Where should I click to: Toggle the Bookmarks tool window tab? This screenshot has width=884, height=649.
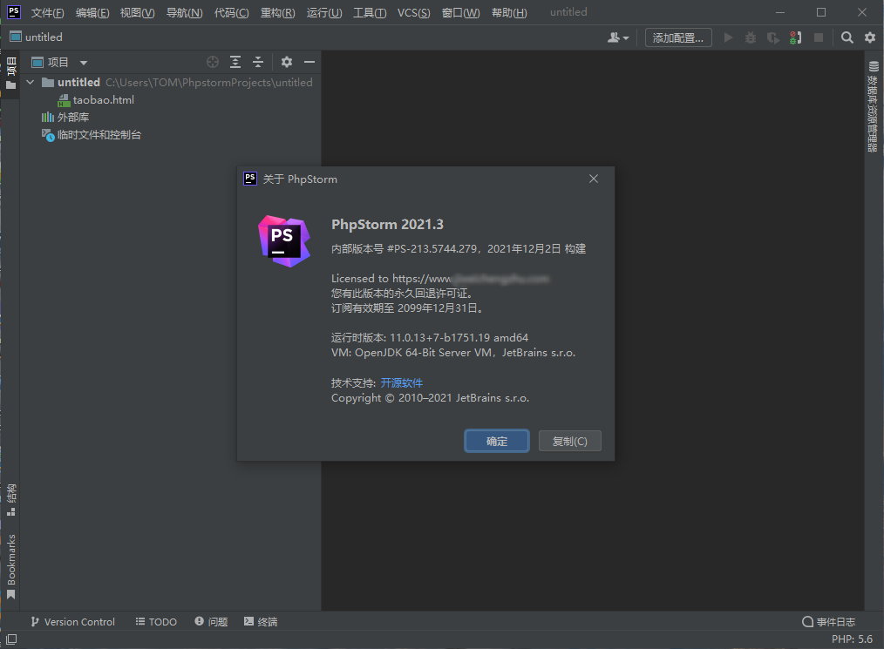click(x=10, y=566)
